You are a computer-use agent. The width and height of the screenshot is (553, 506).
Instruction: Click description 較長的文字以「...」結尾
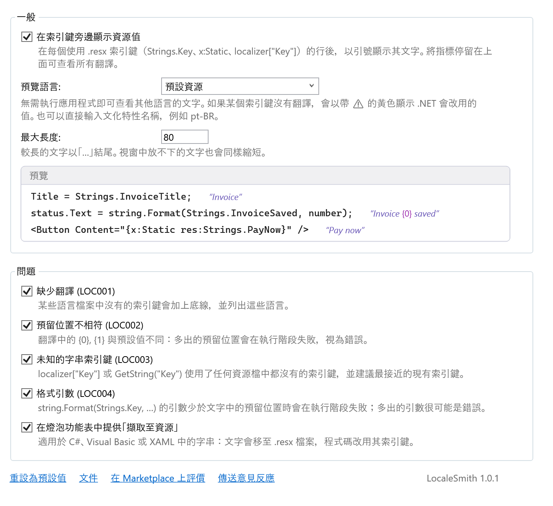pyautogui.click(x=144, y=152)
